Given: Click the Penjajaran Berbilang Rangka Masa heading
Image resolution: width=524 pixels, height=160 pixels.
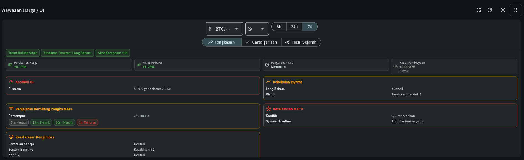Looking at the screenshot, I should coord(44,109).
